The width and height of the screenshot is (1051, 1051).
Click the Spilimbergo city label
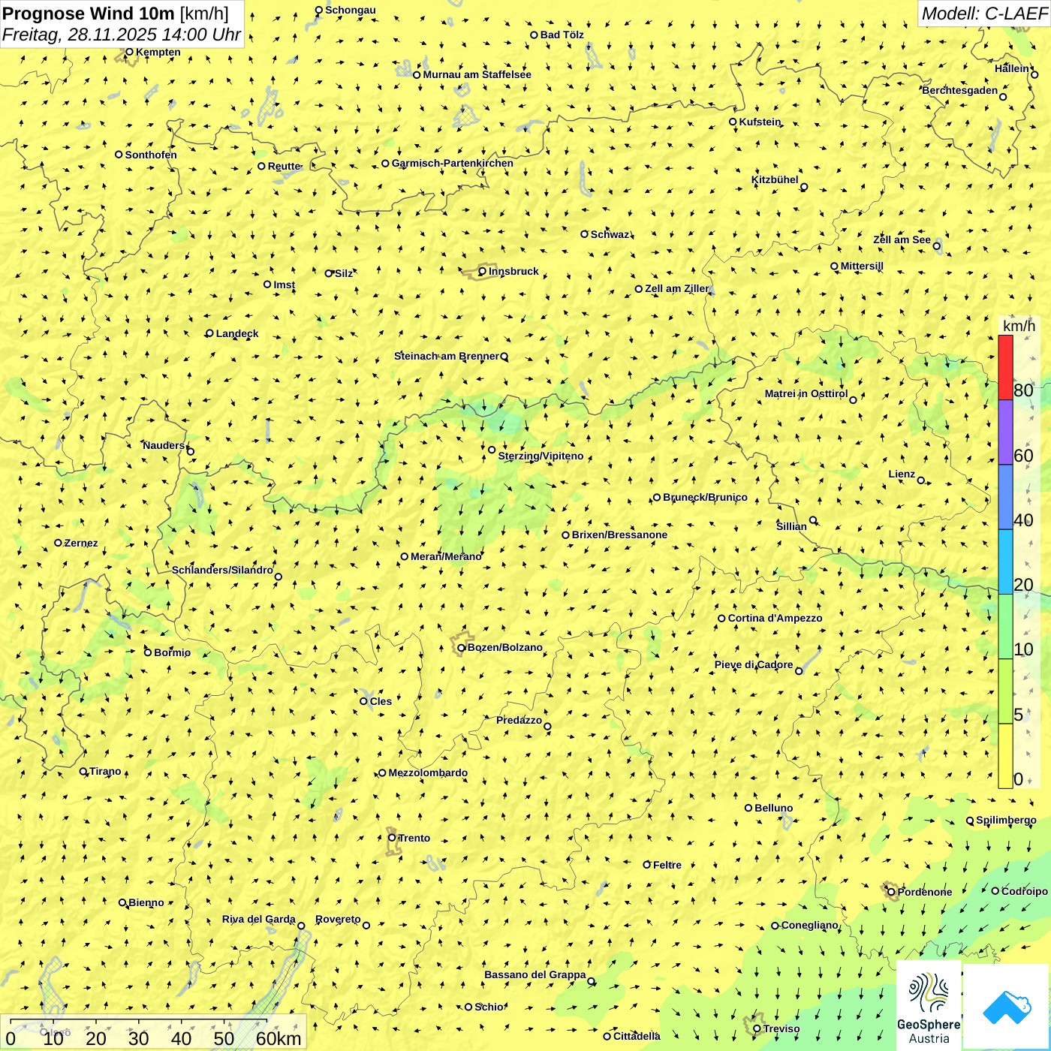1007,820
